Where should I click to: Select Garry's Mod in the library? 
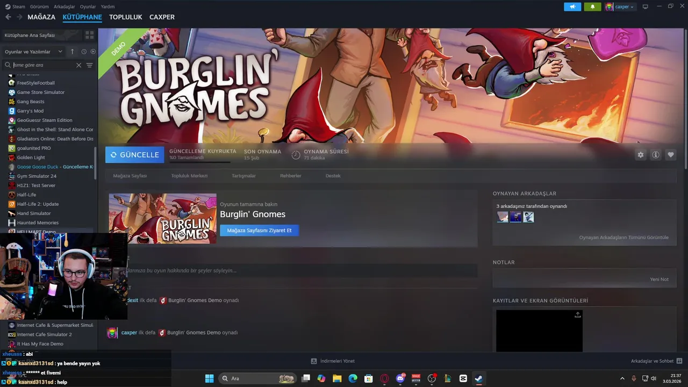[x=30, y=111]
